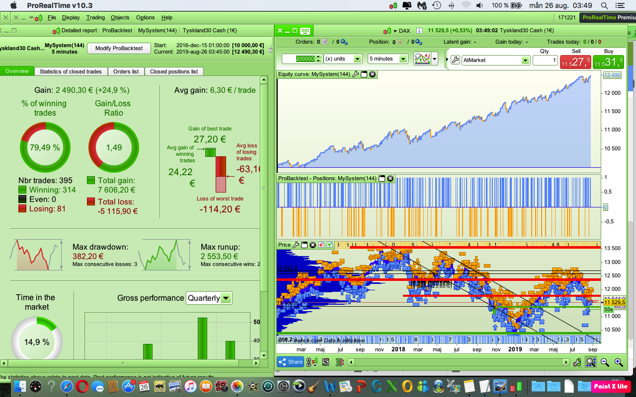Open the Help menu

pyautogui.click(x=167, y=17)
